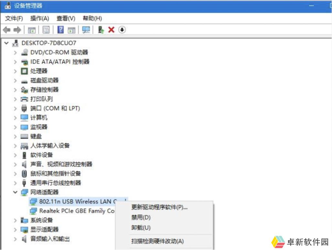The image size is (332, 250).
Task: Click the update driver software toolbar icon
Action: (101, 30)
